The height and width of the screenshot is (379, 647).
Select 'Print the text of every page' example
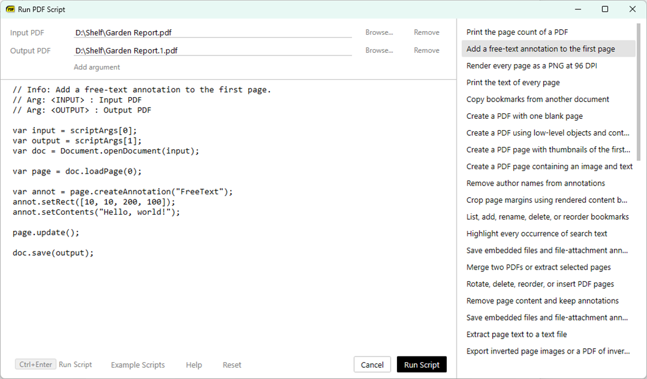click(x=548, y=83)
